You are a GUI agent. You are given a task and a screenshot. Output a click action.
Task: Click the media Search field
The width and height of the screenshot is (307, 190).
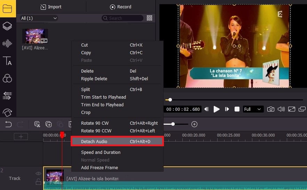[123, 18]
